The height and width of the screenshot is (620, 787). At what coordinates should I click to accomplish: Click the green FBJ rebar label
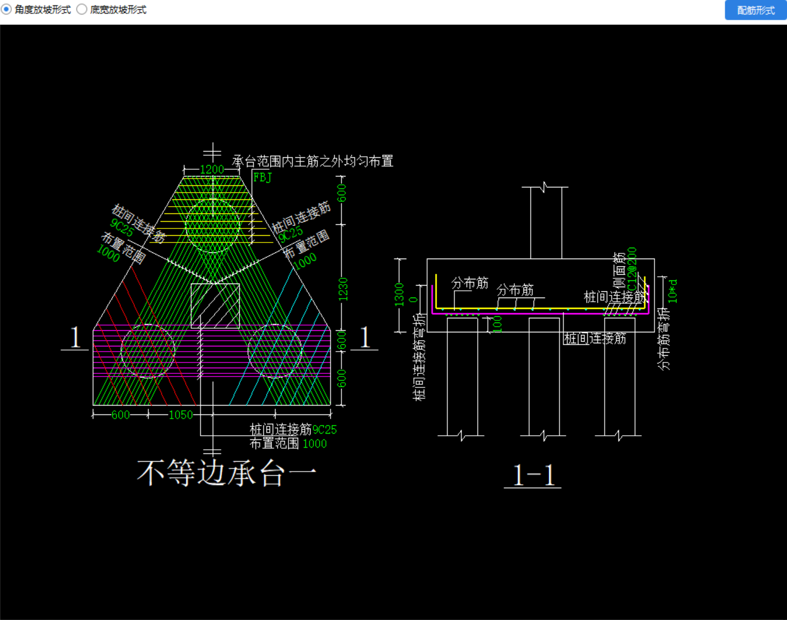click(x=263, y=178)
